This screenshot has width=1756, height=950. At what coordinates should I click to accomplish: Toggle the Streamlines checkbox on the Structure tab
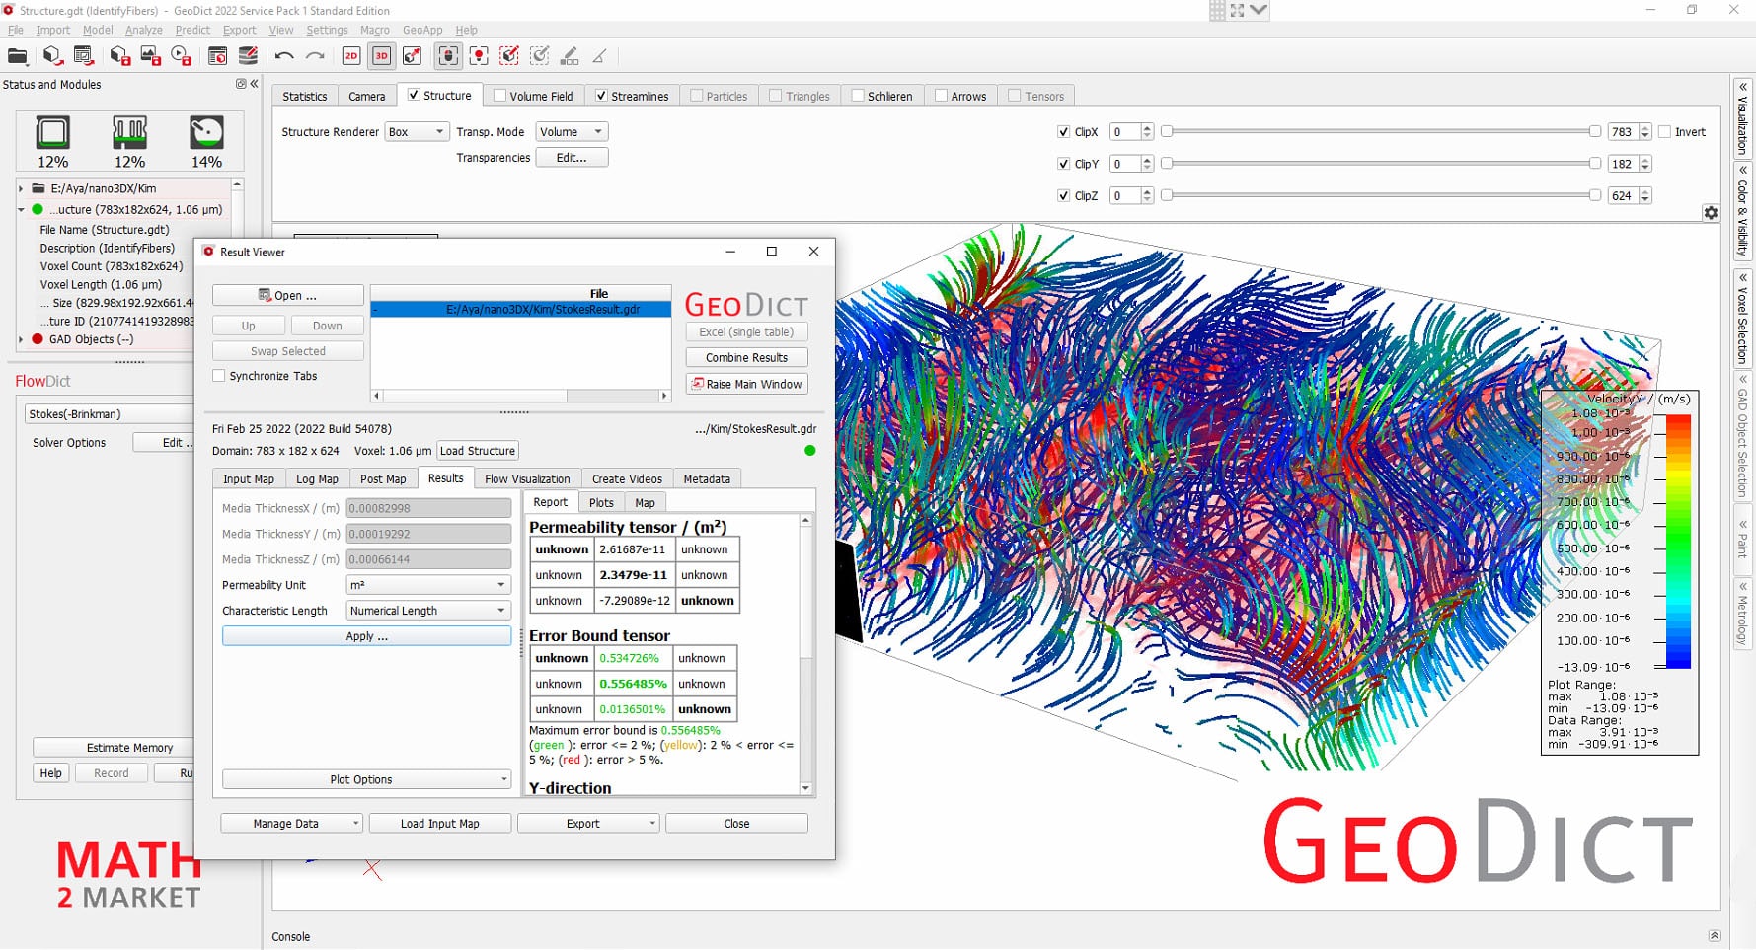[602, 95]
